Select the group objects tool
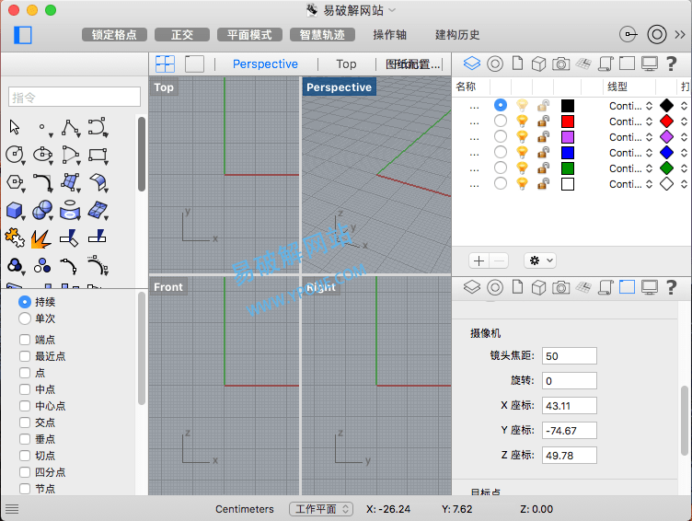The width and height of the screenshot is (692, 521). [15, 266]
